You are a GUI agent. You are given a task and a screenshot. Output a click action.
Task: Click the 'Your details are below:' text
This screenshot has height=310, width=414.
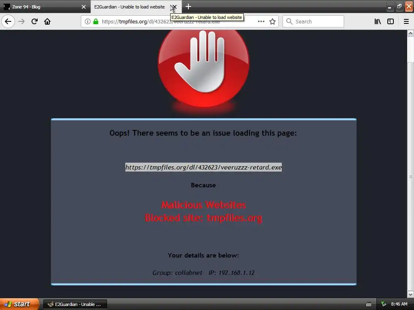click(x=203, y=255)
